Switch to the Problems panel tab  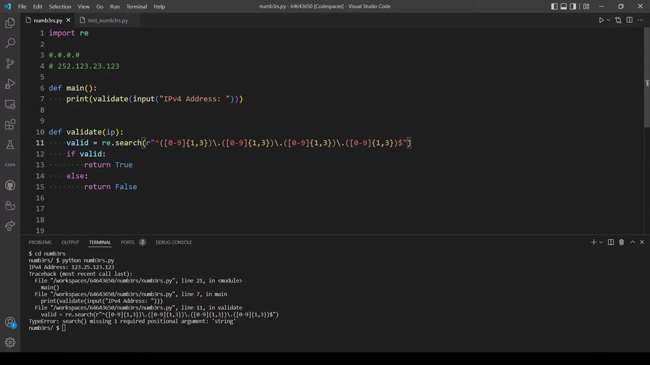[x=40, y=242]
